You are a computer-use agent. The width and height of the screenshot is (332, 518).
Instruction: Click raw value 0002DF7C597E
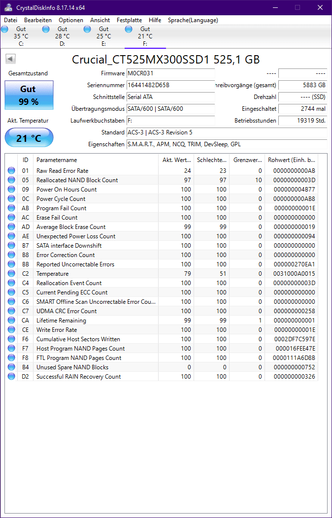pos(294,339)
